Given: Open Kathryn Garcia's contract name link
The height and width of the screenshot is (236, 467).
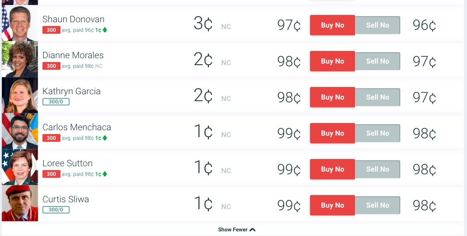Looking at the screenshot, I should 71,91.
